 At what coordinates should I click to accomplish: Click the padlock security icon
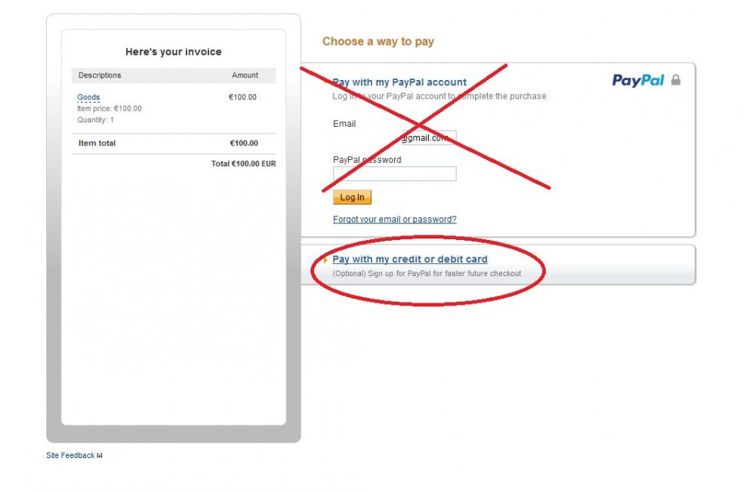click(x=676, y=80)
